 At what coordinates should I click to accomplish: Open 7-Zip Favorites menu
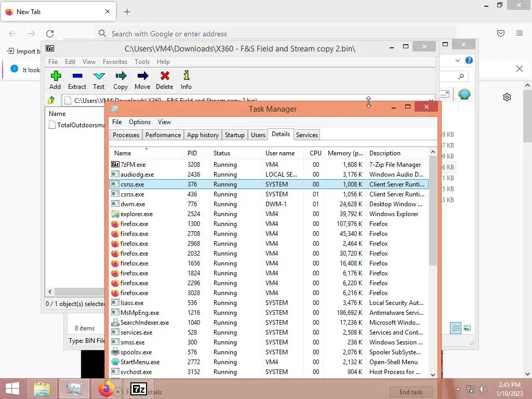pos(115,62)
